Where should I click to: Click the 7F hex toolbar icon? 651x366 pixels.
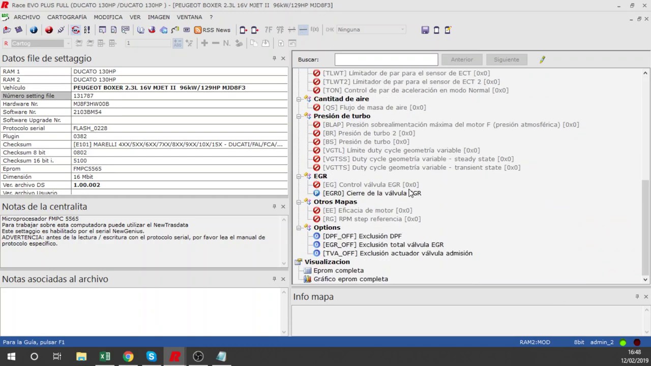pos(268,30)
